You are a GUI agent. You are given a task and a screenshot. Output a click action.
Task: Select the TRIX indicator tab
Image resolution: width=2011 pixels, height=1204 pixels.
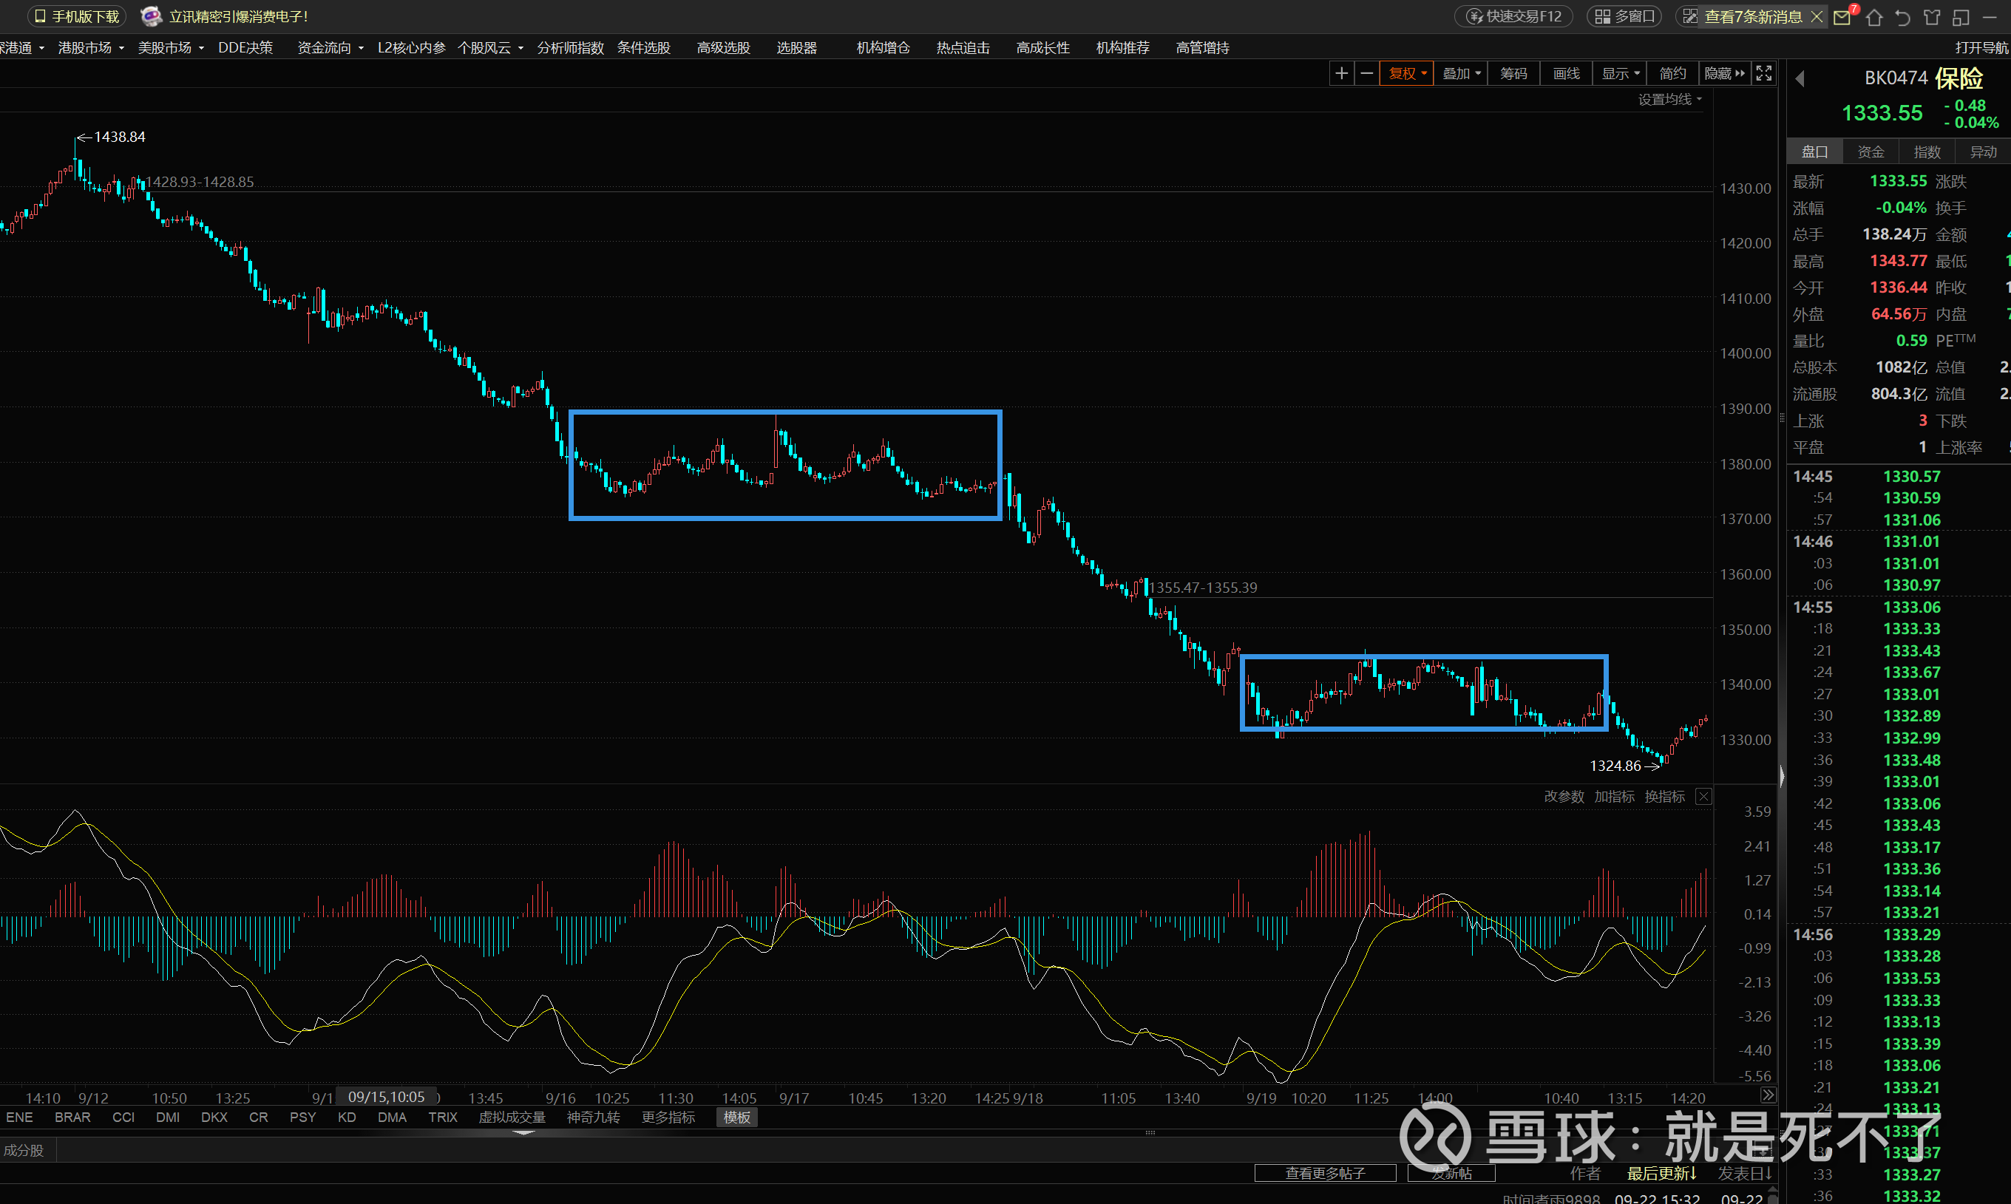(442, 1118)
